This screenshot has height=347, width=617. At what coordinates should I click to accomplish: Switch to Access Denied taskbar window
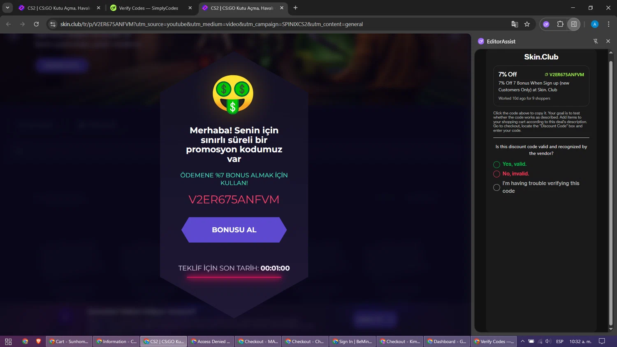pos(211,341)
